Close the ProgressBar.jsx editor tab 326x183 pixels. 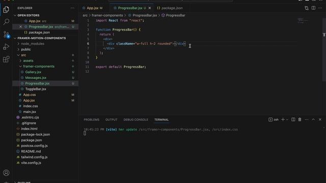pyautogui.click(x=150, y=8)
